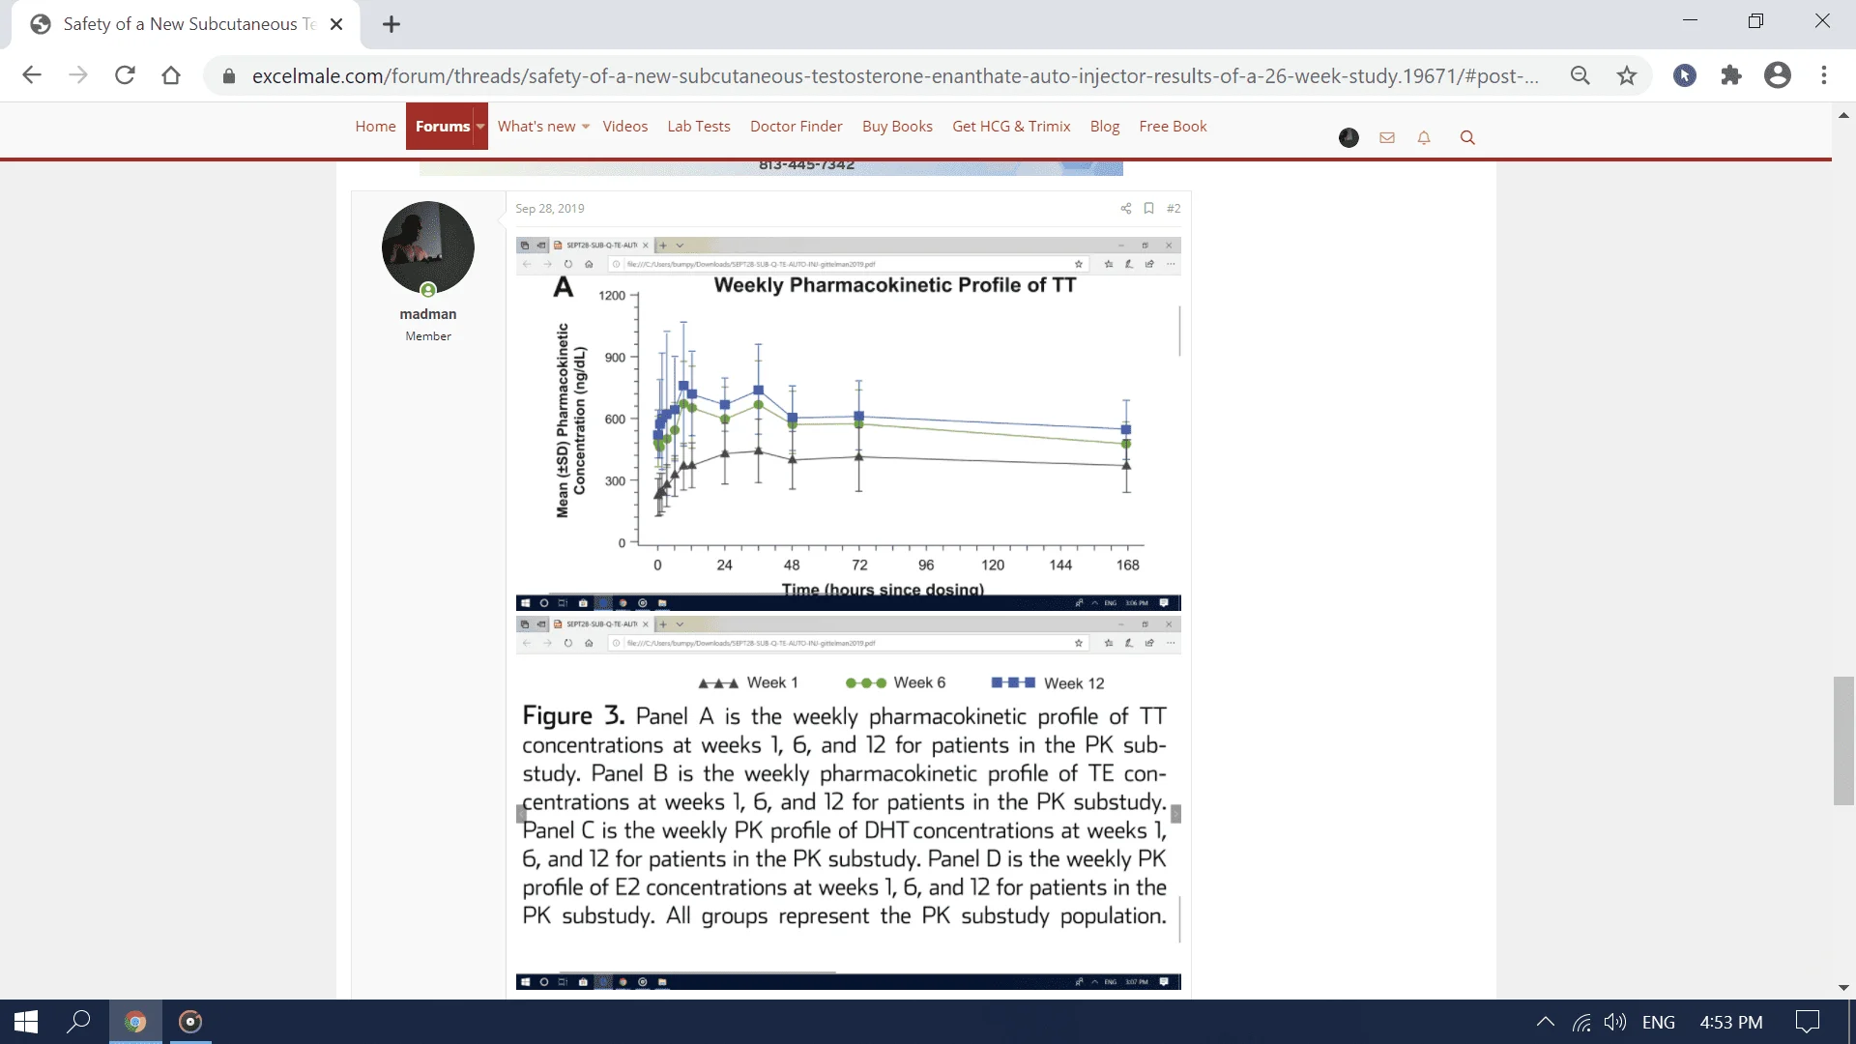Click the Chrome profile avatar icon
The width and height of the screenshot is (1856, 1044).
(1777, 75)
